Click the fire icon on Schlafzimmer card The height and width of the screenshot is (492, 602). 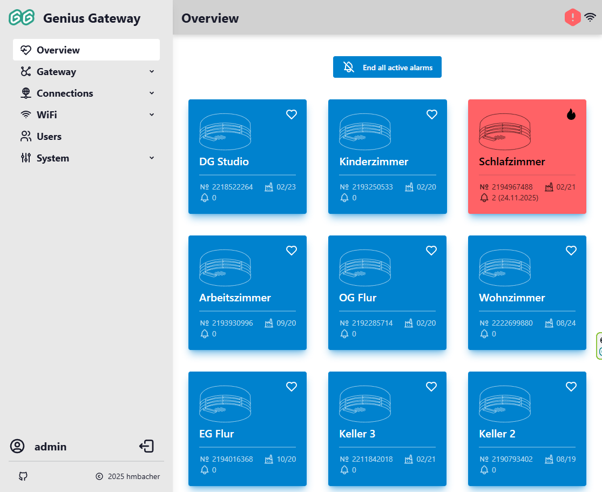[x=571, y=114]
